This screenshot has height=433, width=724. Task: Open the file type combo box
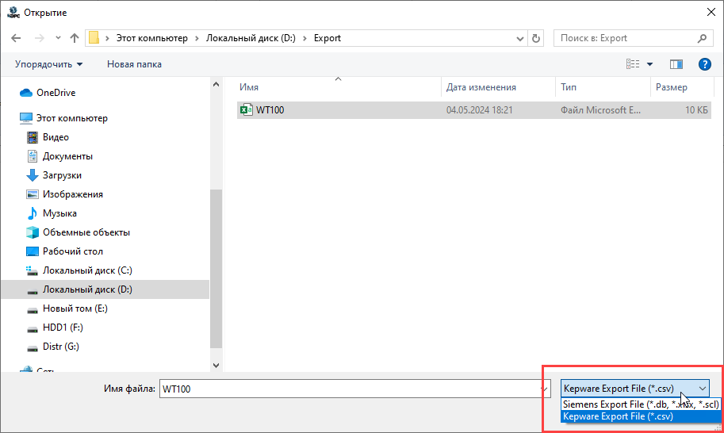[x=634, y=389]
